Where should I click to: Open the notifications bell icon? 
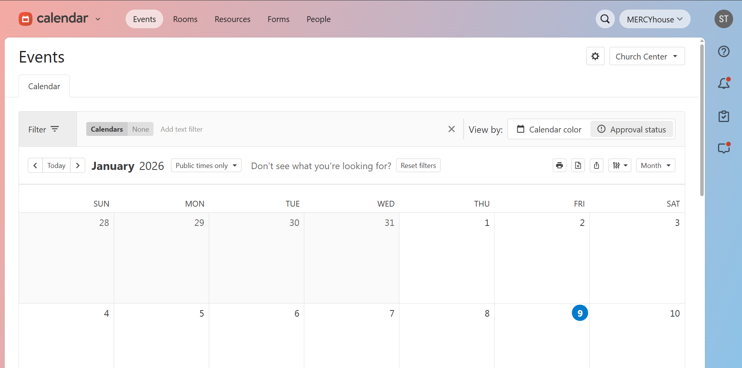click(x=724, y=83)
